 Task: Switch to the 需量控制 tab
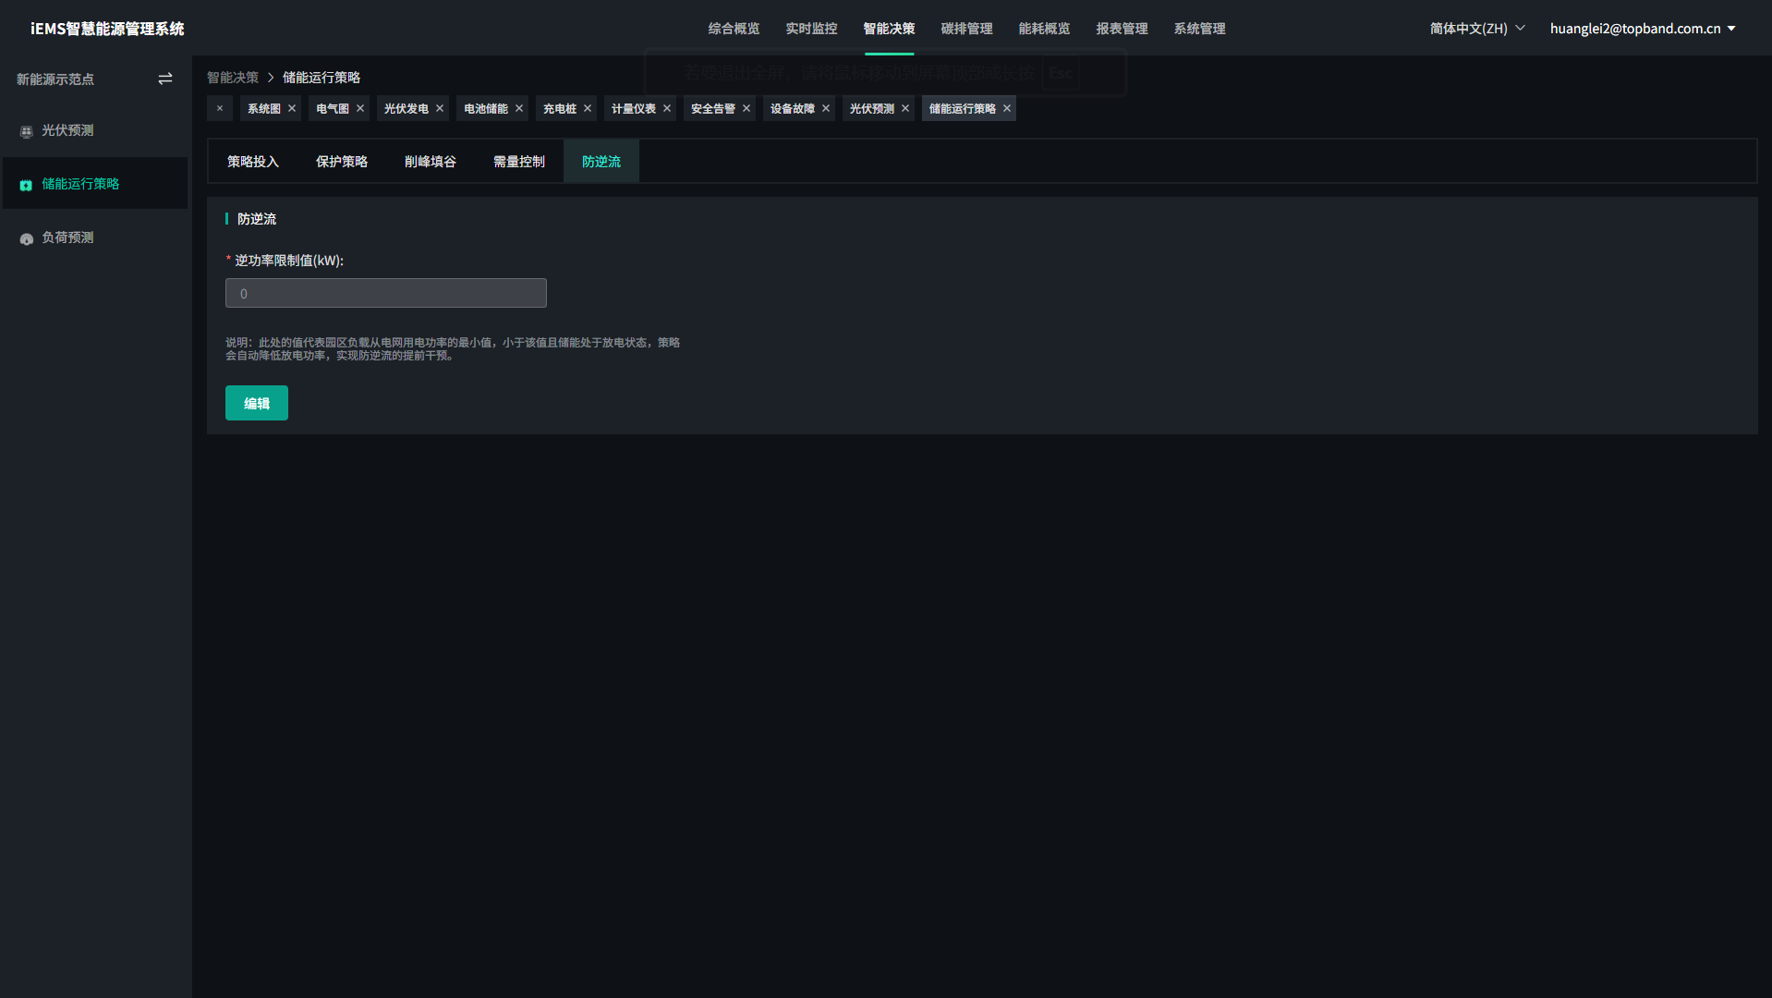(519, 162)
